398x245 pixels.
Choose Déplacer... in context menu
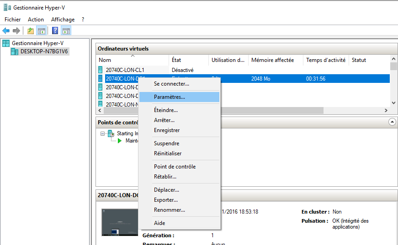point(180,190)
